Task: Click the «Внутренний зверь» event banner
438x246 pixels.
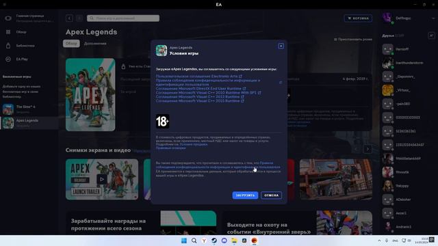Action: pos(297,223)
